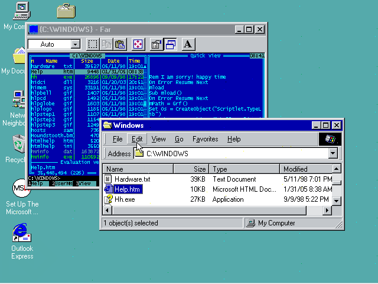Launch Outlook Express desktop icon
Image resolution: width=378 pixels, height=284 pixels.
[x=22, y=233]
